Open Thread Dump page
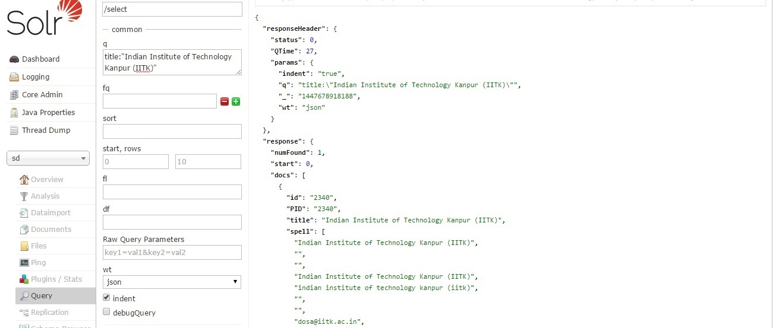This screenshot has height=328, width=776. tap(46, 130)
